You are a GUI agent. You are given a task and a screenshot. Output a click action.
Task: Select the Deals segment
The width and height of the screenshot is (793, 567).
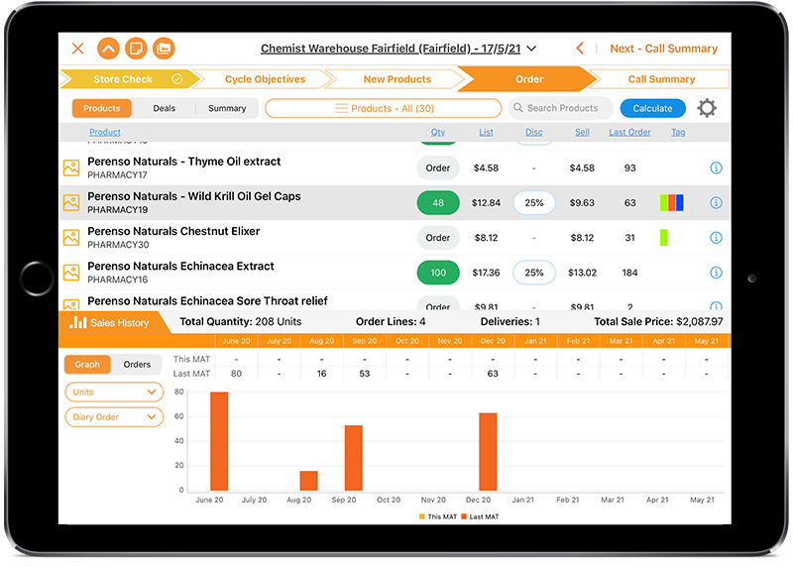pyautogui.click(x=164, y=108)
